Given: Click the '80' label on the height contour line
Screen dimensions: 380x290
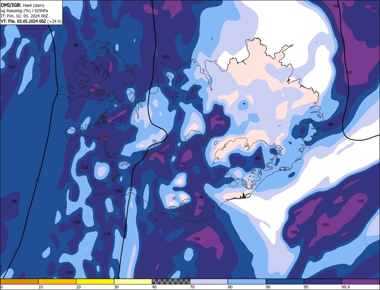Looking at the screenshot, I should point(131,189).
